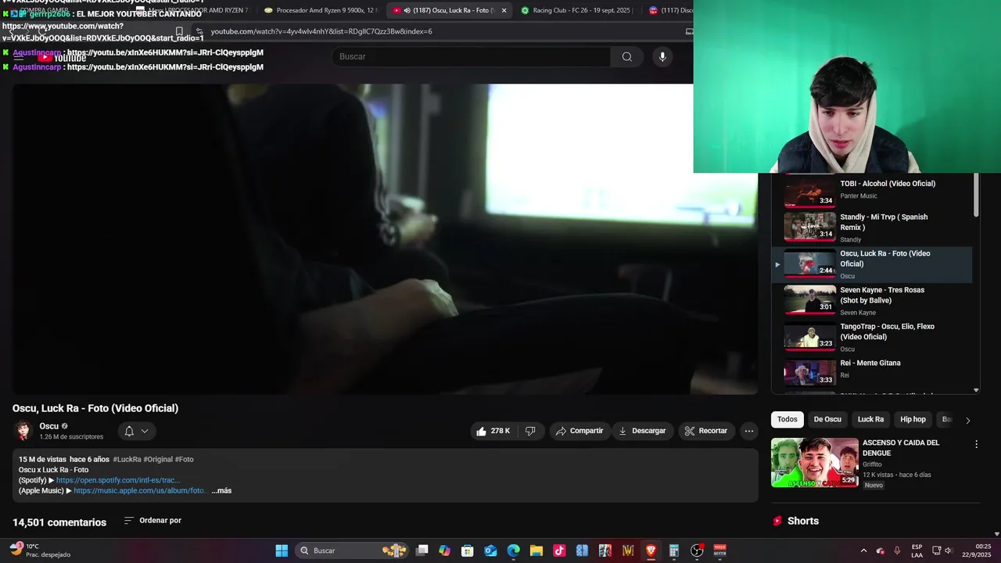This screenshot has width=1001, height=563.
Task: Select the De Oscu filter chip
Action: pos(827,420)
